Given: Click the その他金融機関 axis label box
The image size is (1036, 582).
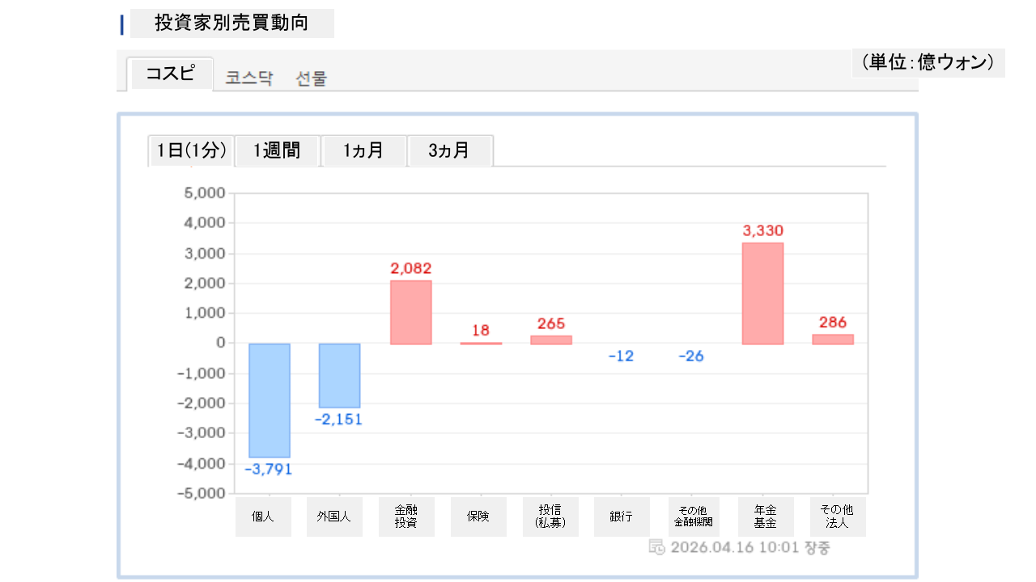Looking at the screenshot, I should coord(691,517).
